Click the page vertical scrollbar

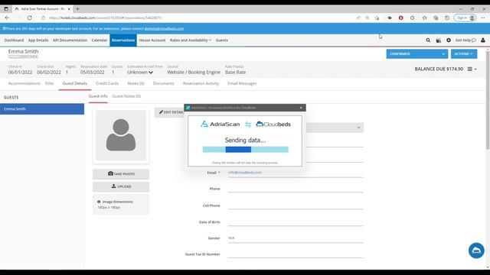pyautogui.click(x=488, y=100)
